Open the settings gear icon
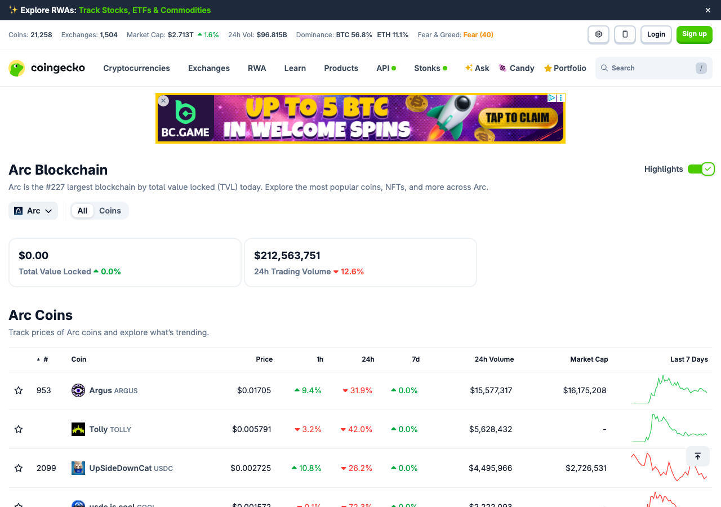 pyautogui.click(x=598, y=34)
